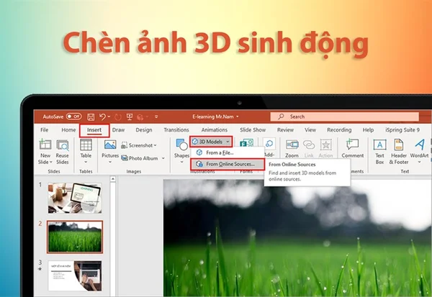Viewport: 432px width, 297px height.
Task: Click the Save floppy disk icon
Action: point(91,116)
